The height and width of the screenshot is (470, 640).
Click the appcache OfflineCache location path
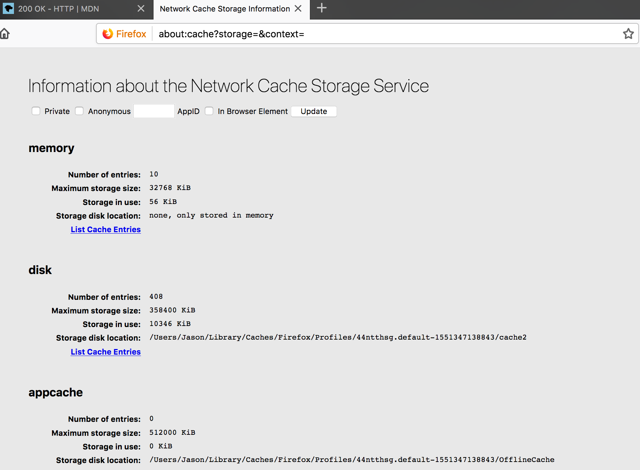(352, 460)
